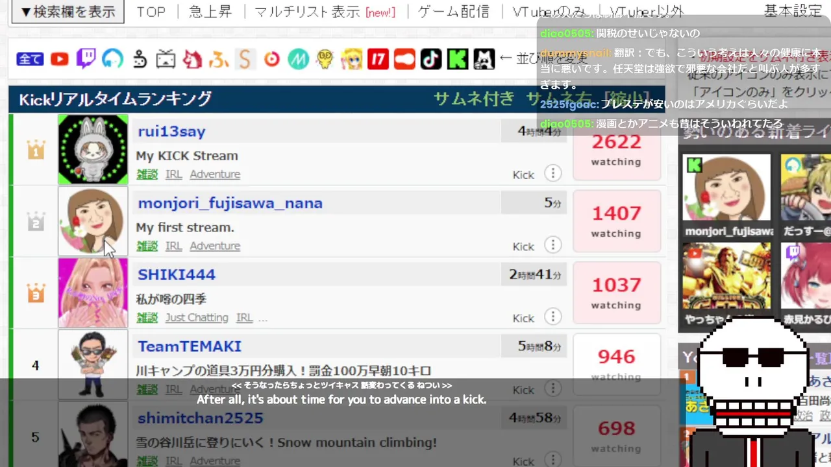Expand the 検索欄を表示 search panel
The image size is (831, 467).
(x=68, y=12)
